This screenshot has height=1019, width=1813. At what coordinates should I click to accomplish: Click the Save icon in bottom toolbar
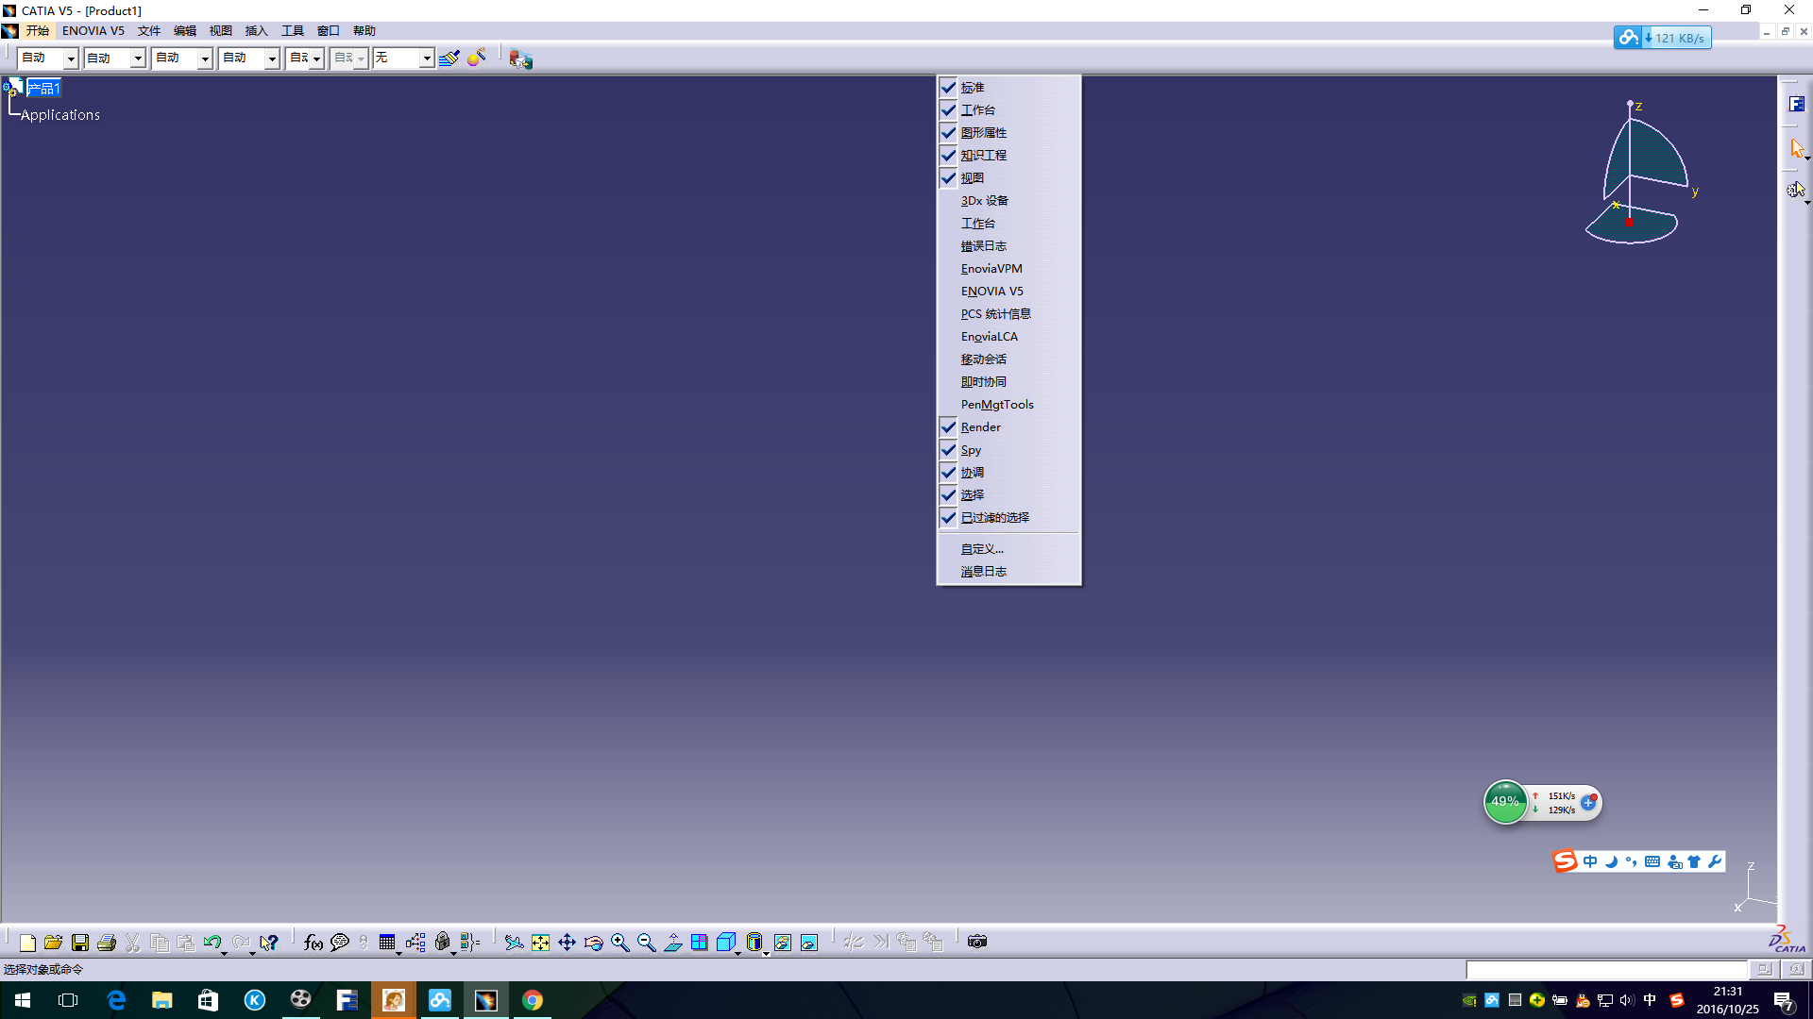(x=80, y=942)
